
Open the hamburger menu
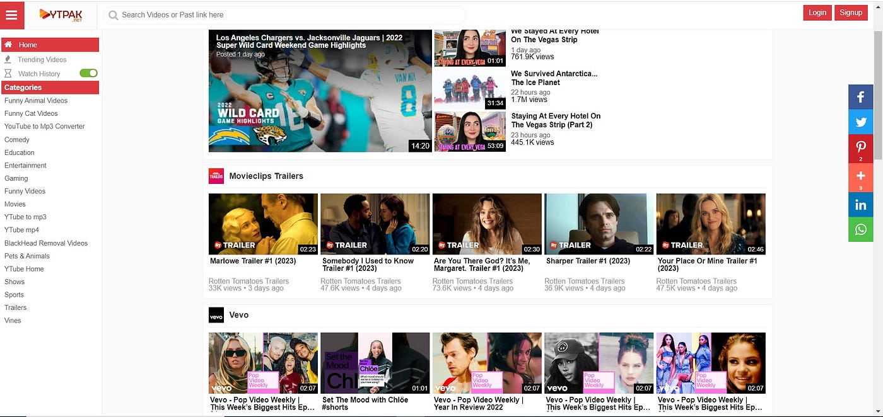[11, 15]
